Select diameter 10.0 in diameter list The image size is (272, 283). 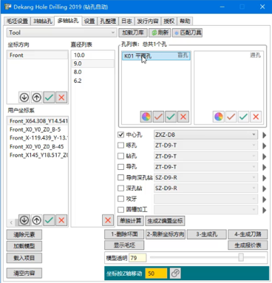[92, 55]
